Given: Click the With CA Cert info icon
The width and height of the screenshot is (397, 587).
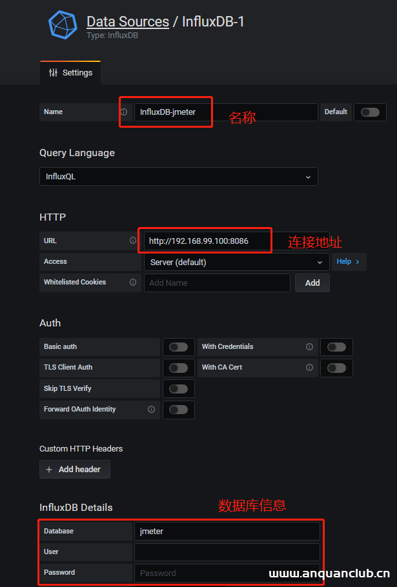Looking at the screenshot, I should click(x=309, y=367).
